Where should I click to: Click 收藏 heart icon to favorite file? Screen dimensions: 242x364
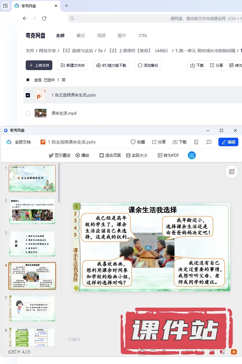pyautogui.click(x=138, y=142)
